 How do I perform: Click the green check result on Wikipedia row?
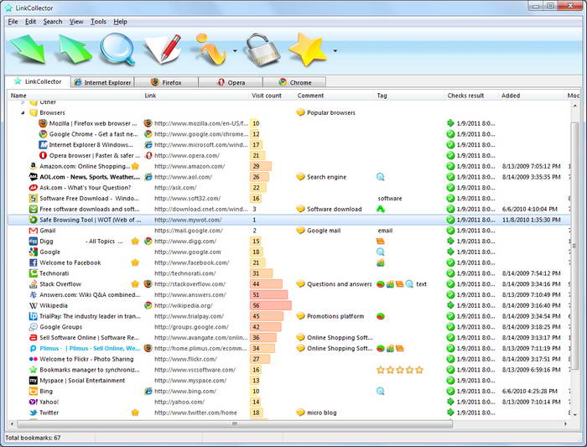click(x=450, y=305)
